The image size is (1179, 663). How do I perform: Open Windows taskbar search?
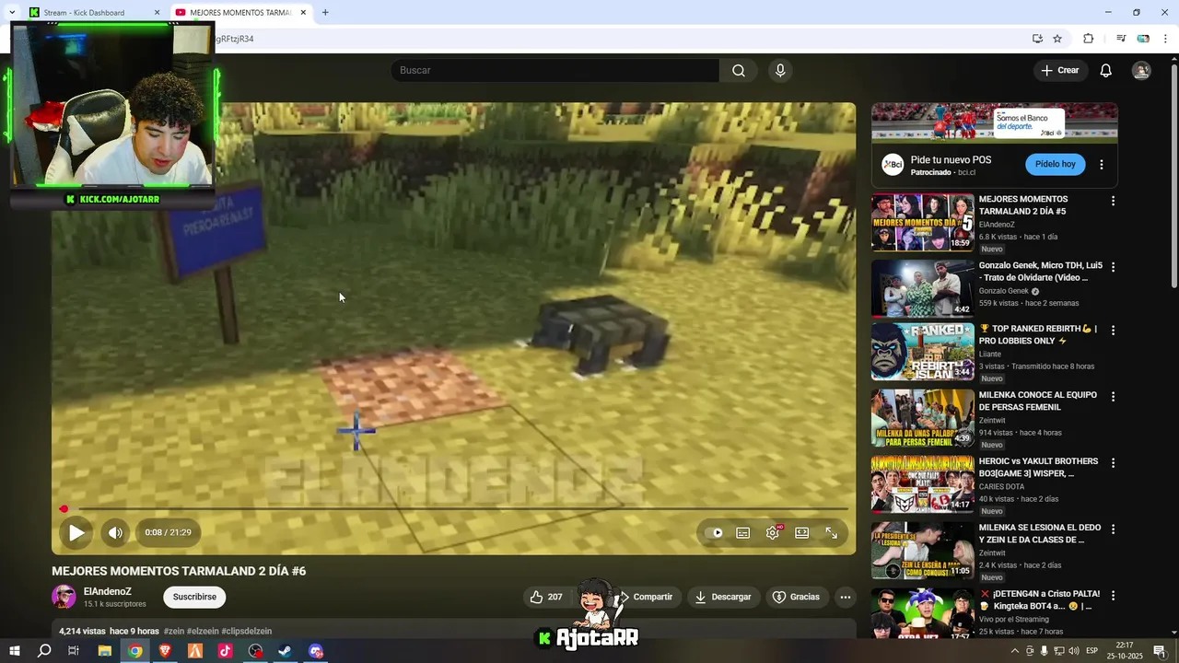[44, 651]
